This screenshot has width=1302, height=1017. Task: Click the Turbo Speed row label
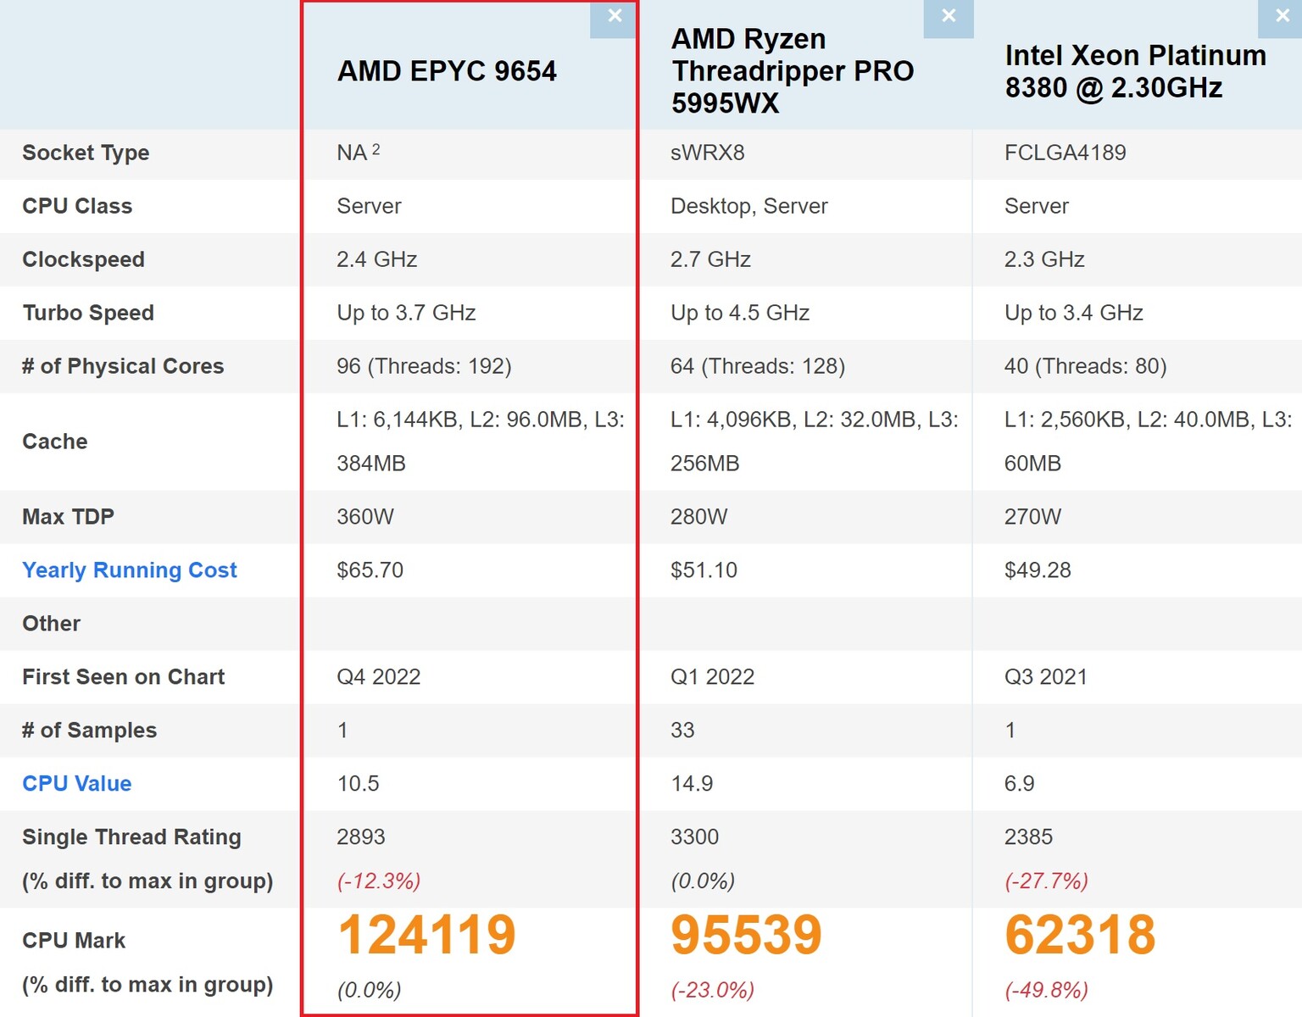(x=88, y=314)
